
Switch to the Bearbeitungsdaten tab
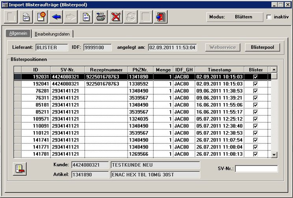[52, 34]
